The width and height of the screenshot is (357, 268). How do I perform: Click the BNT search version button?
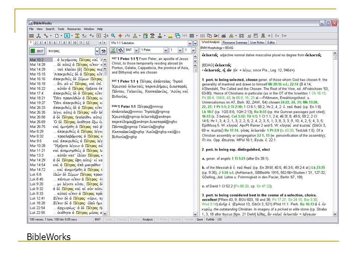(x=37, y=51)
